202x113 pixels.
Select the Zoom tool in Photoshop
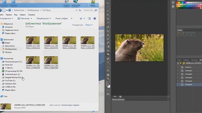click(x=108, y=78)
